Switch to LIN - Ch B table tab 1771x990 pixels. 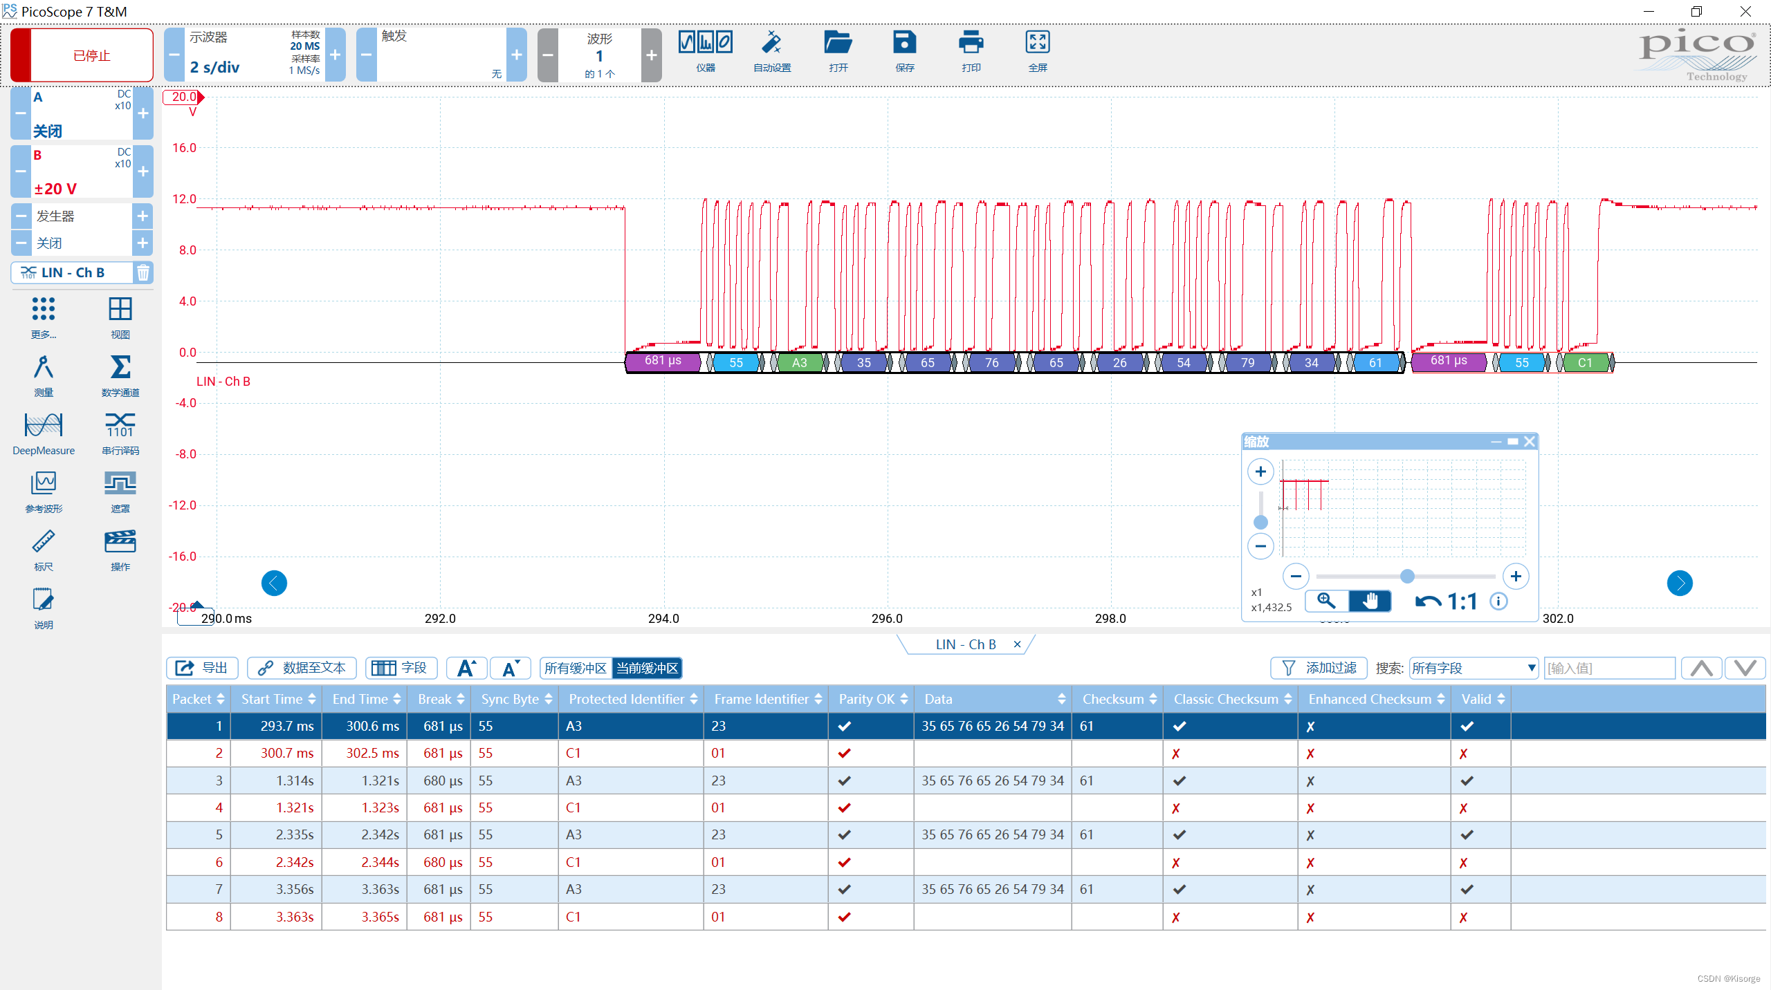(x=965, y=644)
